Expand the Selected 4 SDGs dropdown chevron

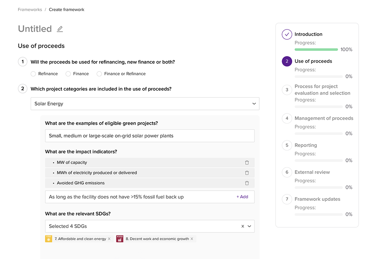point(249,226)
